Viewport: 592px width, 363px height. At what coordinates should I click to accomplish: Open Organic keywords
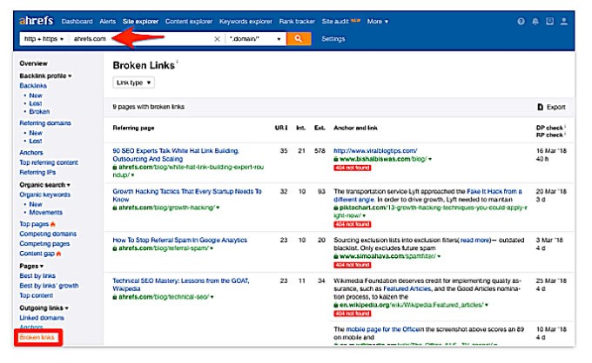click(44, 195)
